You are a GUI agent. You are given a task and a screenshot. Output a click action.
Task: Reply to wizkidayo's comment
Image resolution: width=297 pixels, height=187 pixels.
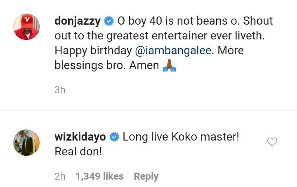click(146, 176)
